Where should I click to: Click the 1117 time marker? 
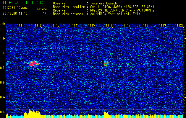click(127, 25)
